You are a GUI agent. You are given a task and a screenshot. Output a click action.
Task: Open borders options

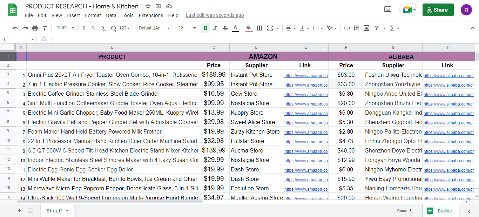point(259,28)
